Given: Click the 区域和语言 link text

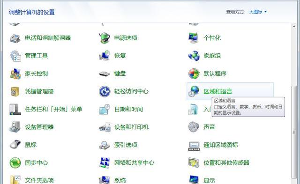Looking at the screenshot, I should coord(217,91).
